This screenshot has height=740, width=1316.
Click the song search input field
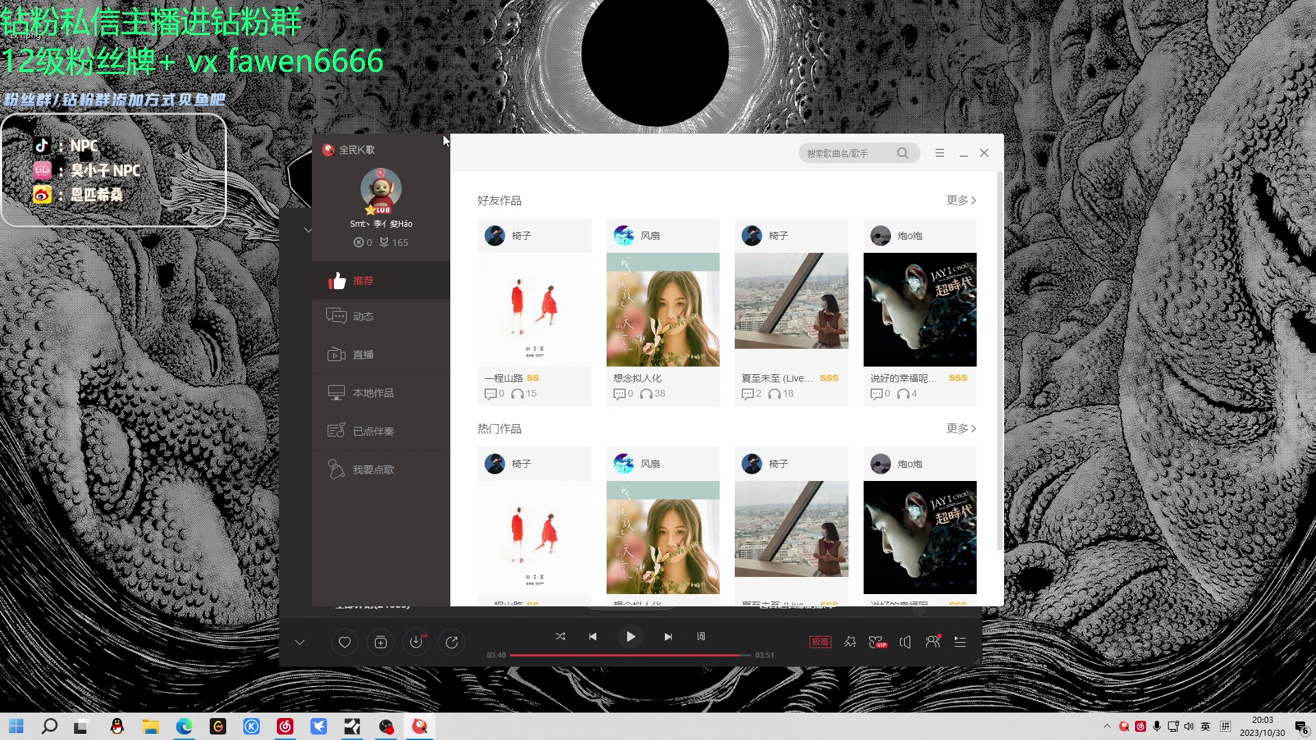pos(850,153)
